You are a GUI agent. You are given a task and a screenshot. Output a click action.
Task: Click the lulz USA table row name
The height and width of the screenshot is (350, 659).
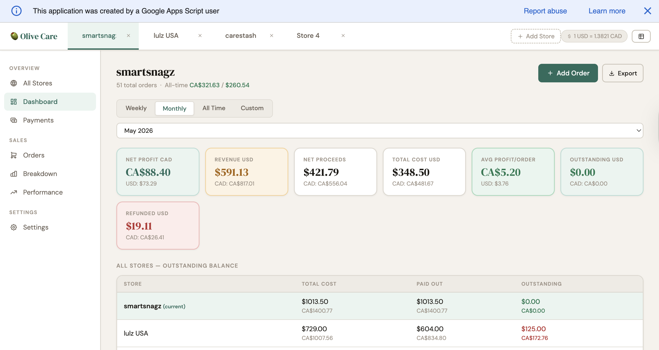tap(136, 333)
